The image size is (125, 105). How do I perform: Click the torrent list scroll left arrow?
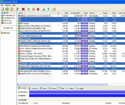[18, 84]
